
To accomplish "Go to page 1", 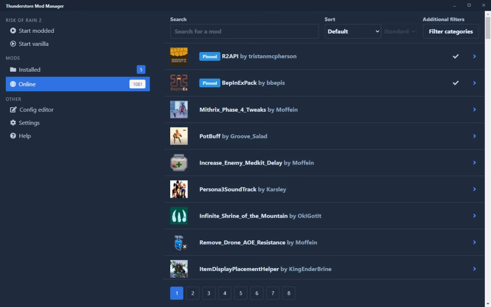I will pyautogui.click(x=177, y=293).
